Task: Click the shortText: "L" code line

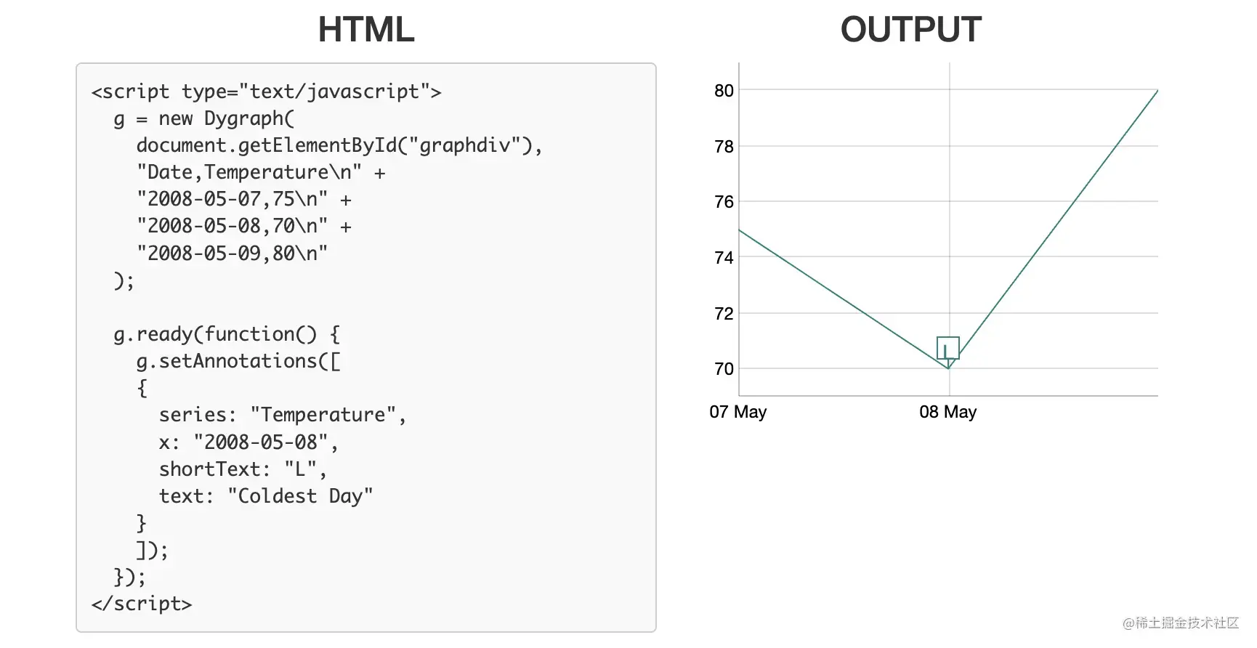Action: coord(243,469)
